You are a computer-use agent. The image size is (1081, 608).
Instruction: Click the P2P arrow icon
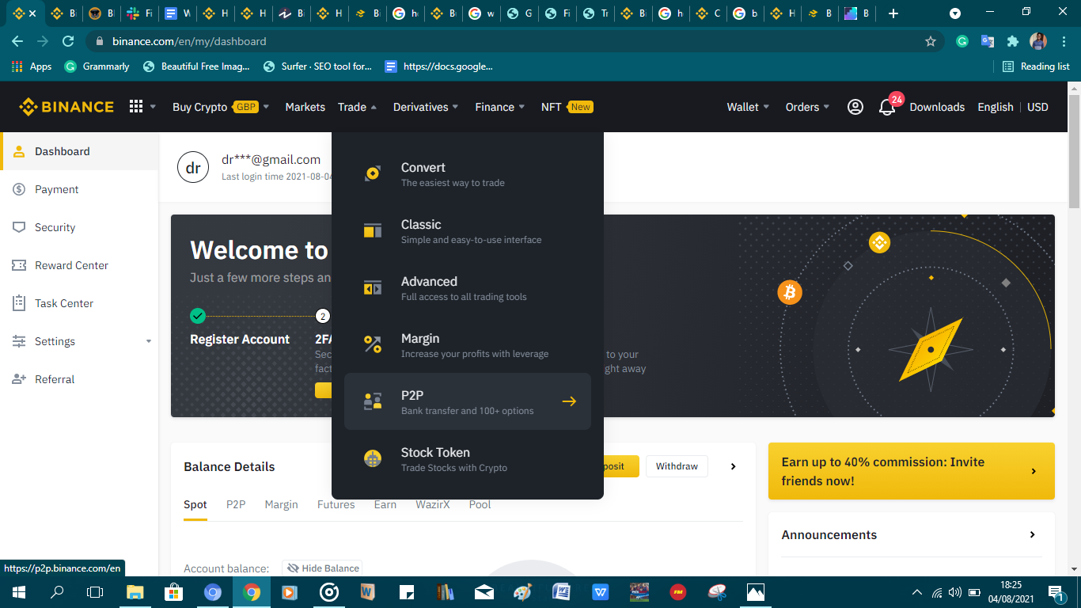click(569, 401)
